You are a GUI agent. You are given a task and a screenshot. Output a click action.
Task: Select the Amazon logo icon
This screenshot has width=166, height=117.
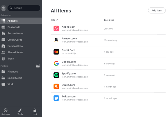point(56,40)
